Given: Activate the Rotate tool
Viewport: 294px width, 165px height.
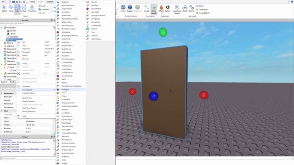Looking at the screenshot, I should pyautogui.click(x=24, y=8).
